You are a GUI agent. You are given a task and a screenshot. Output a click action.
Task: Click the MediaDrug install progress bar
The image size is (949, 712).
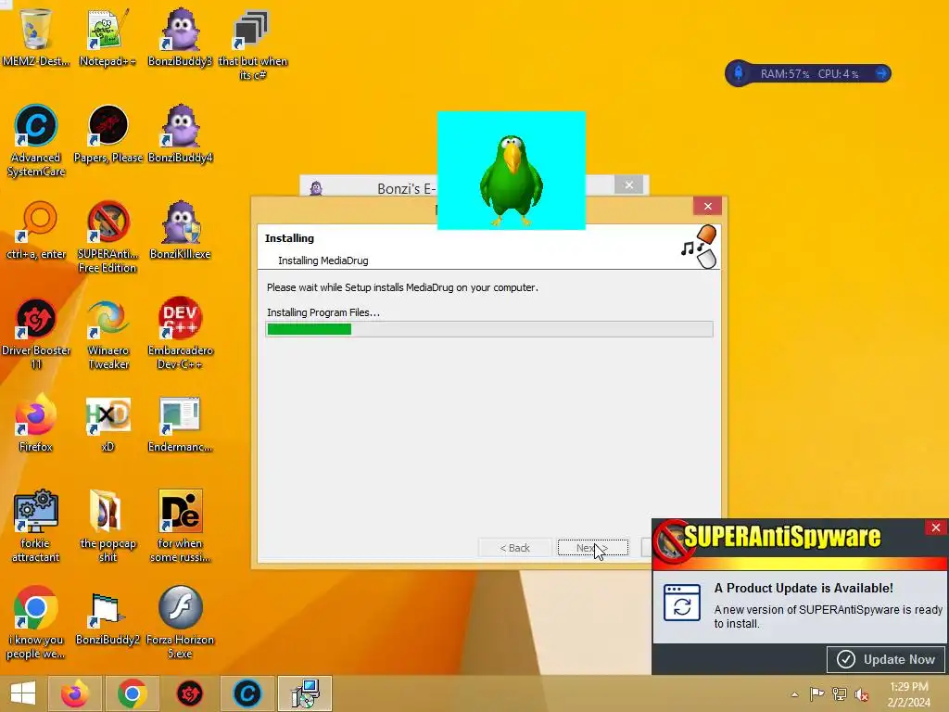coord(489,329)
